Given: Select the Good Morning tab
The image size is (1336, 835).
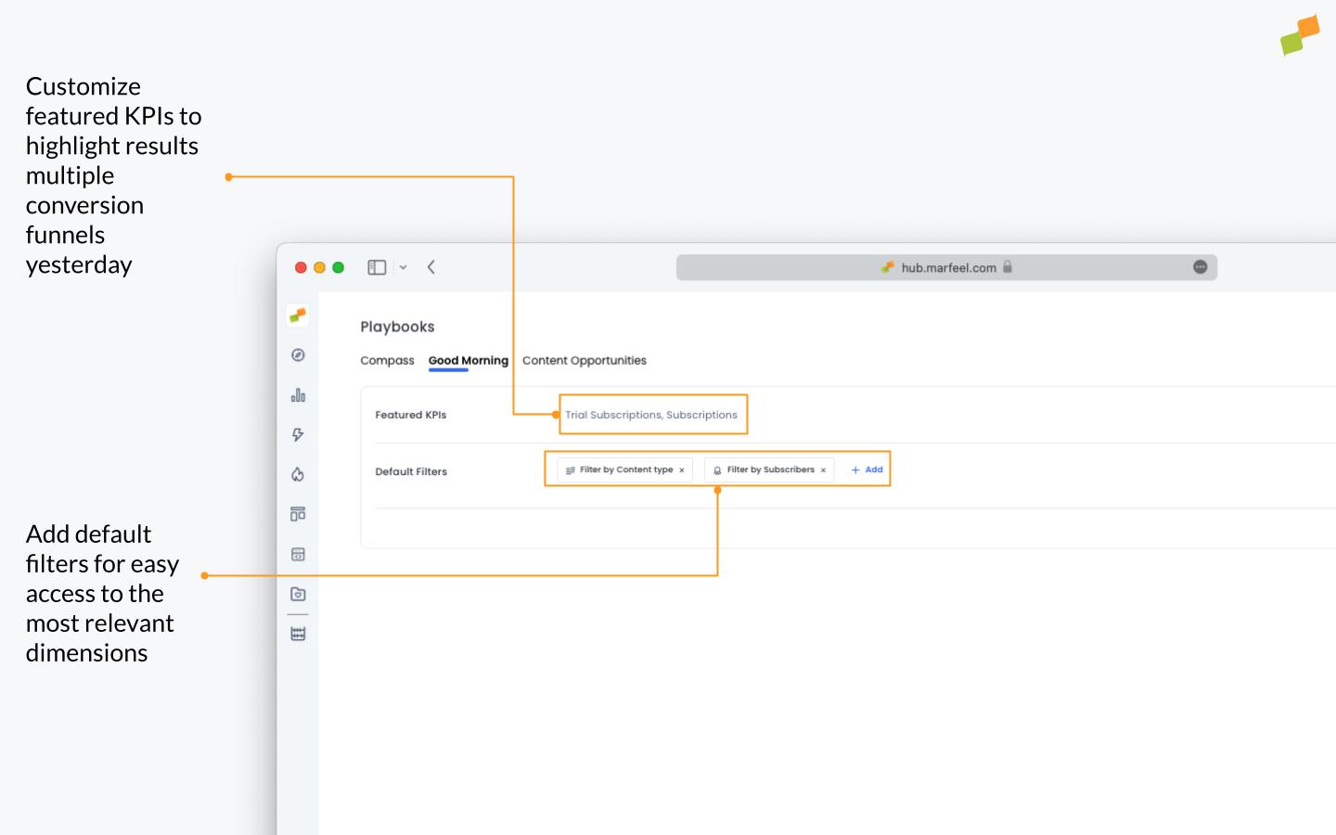Looking at the screenshot, I should coord(468,361).
